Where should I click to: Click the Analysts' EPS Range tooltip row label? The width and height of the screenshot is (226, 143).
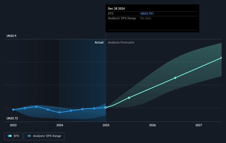[x=122, y=18]
